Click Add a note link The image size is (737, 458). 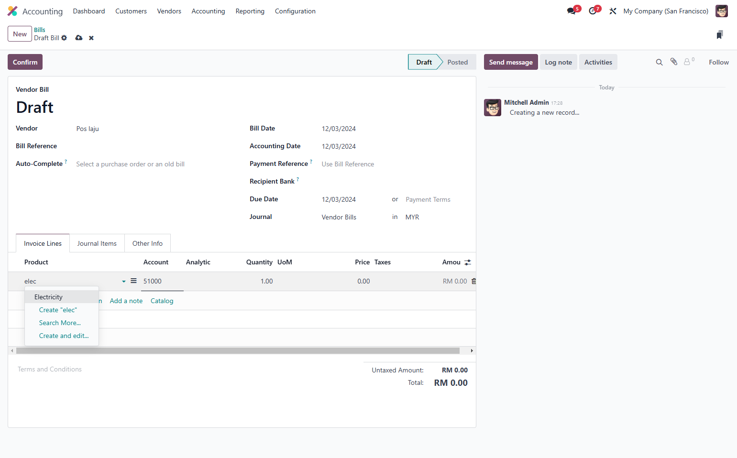tap(126, 301)
